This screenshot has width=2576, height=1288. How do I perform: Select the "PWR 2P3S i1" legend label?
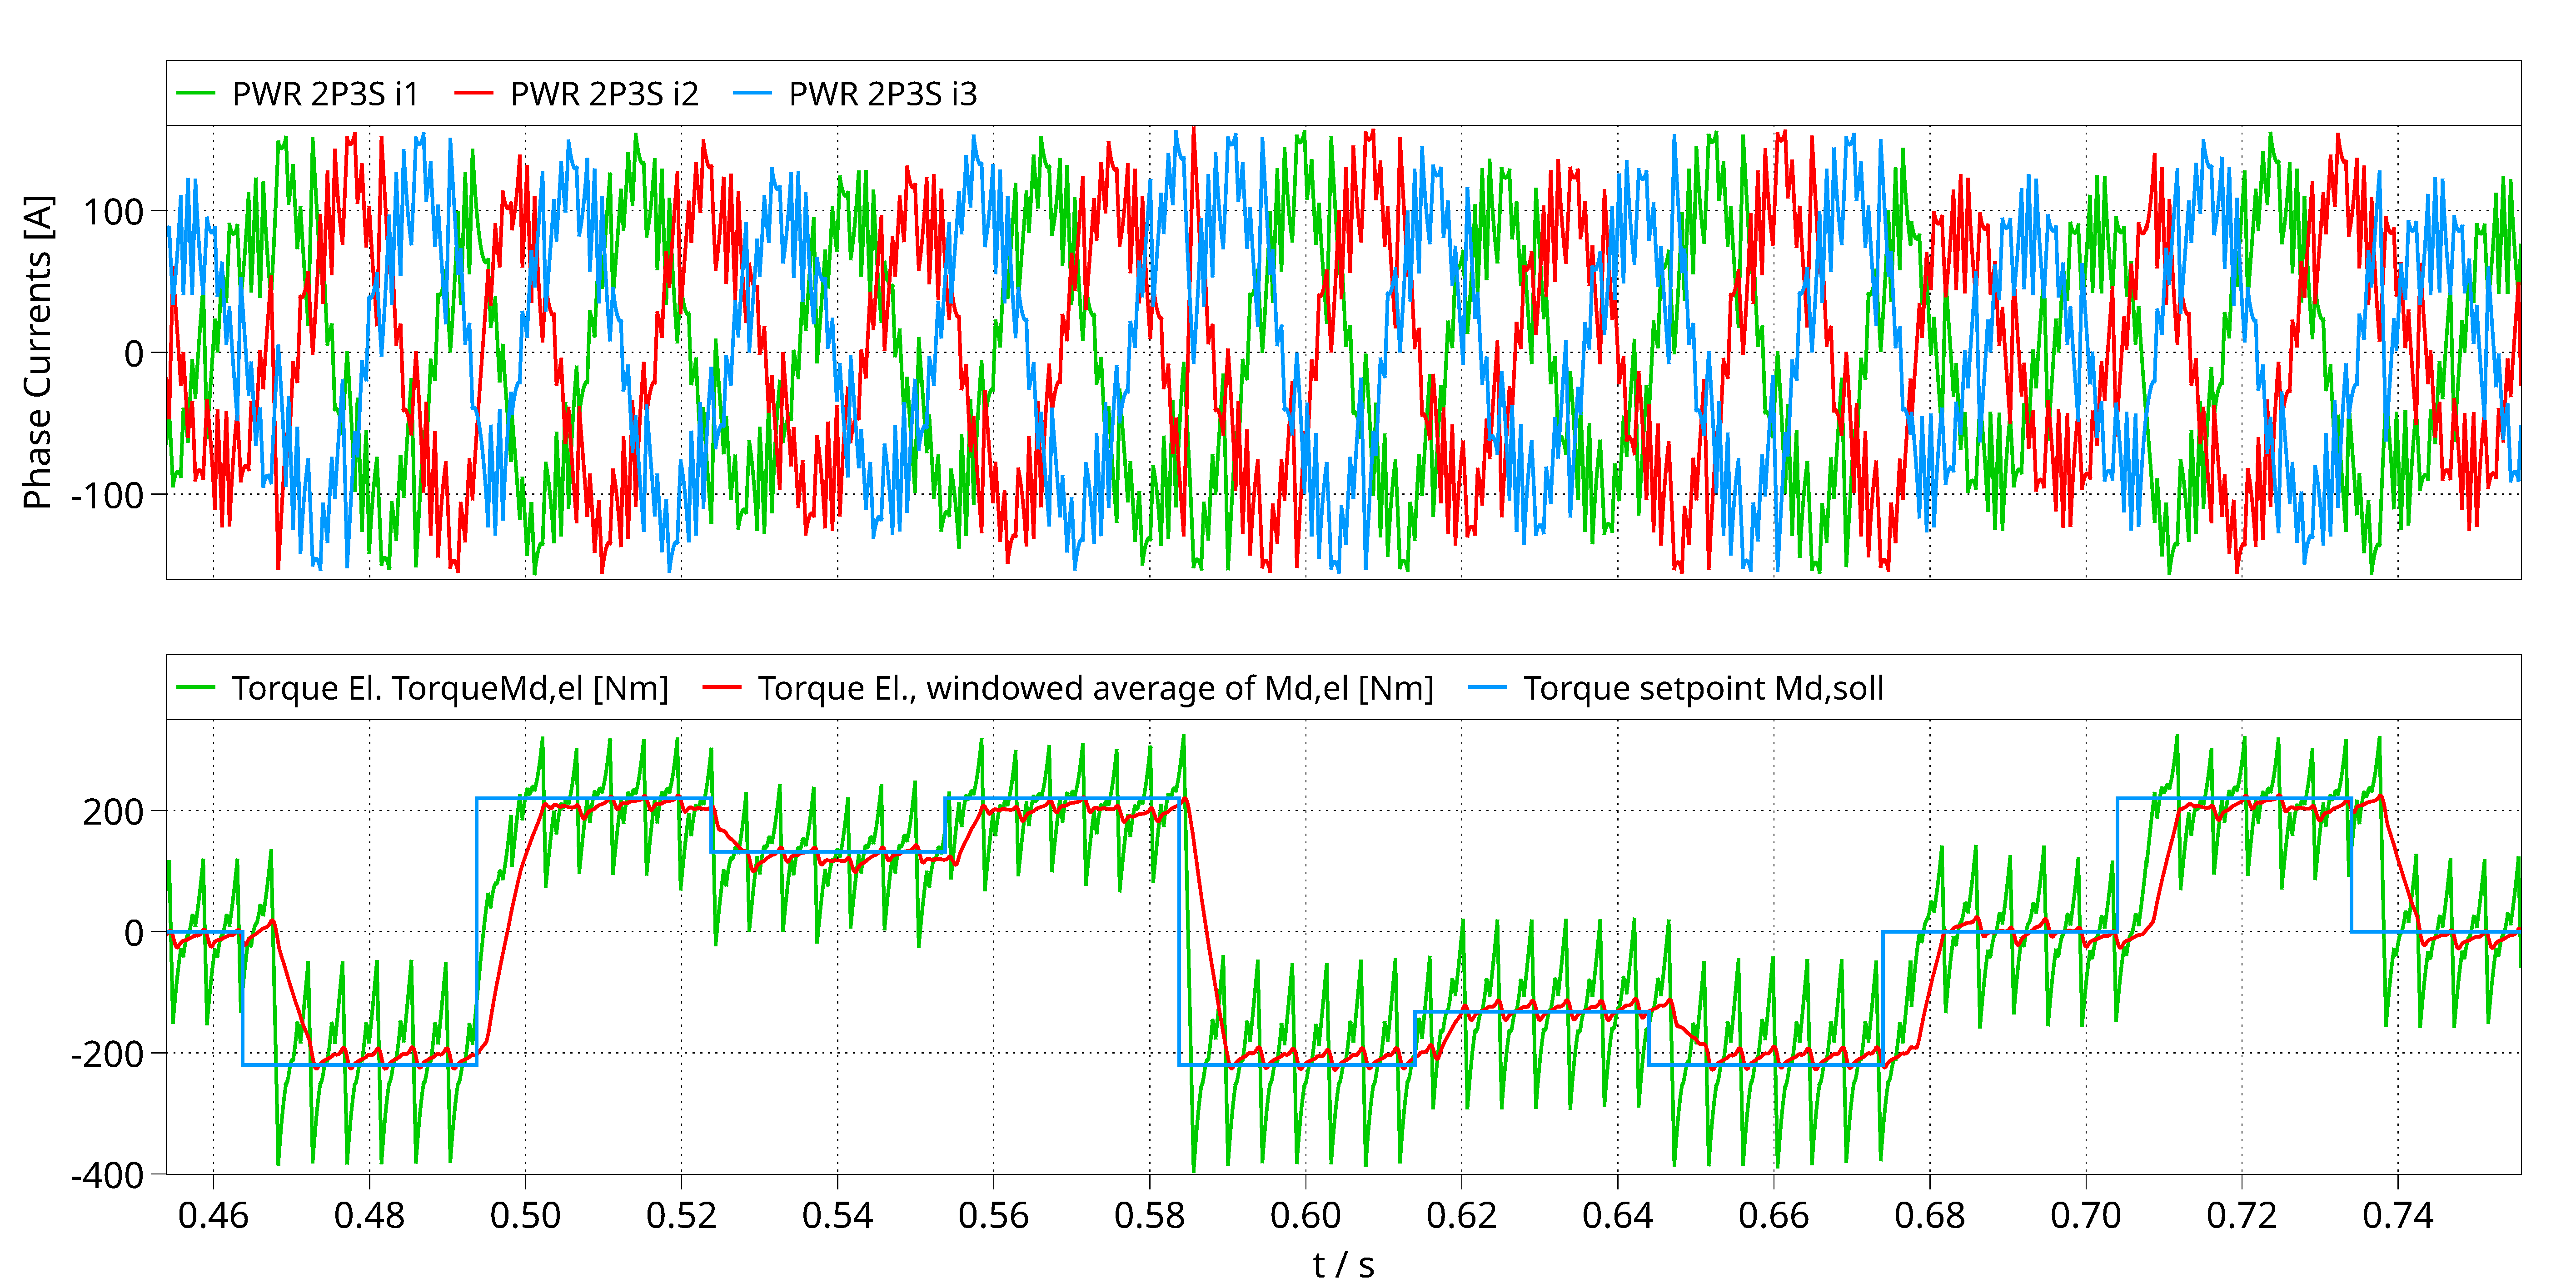tap(325, 94)
